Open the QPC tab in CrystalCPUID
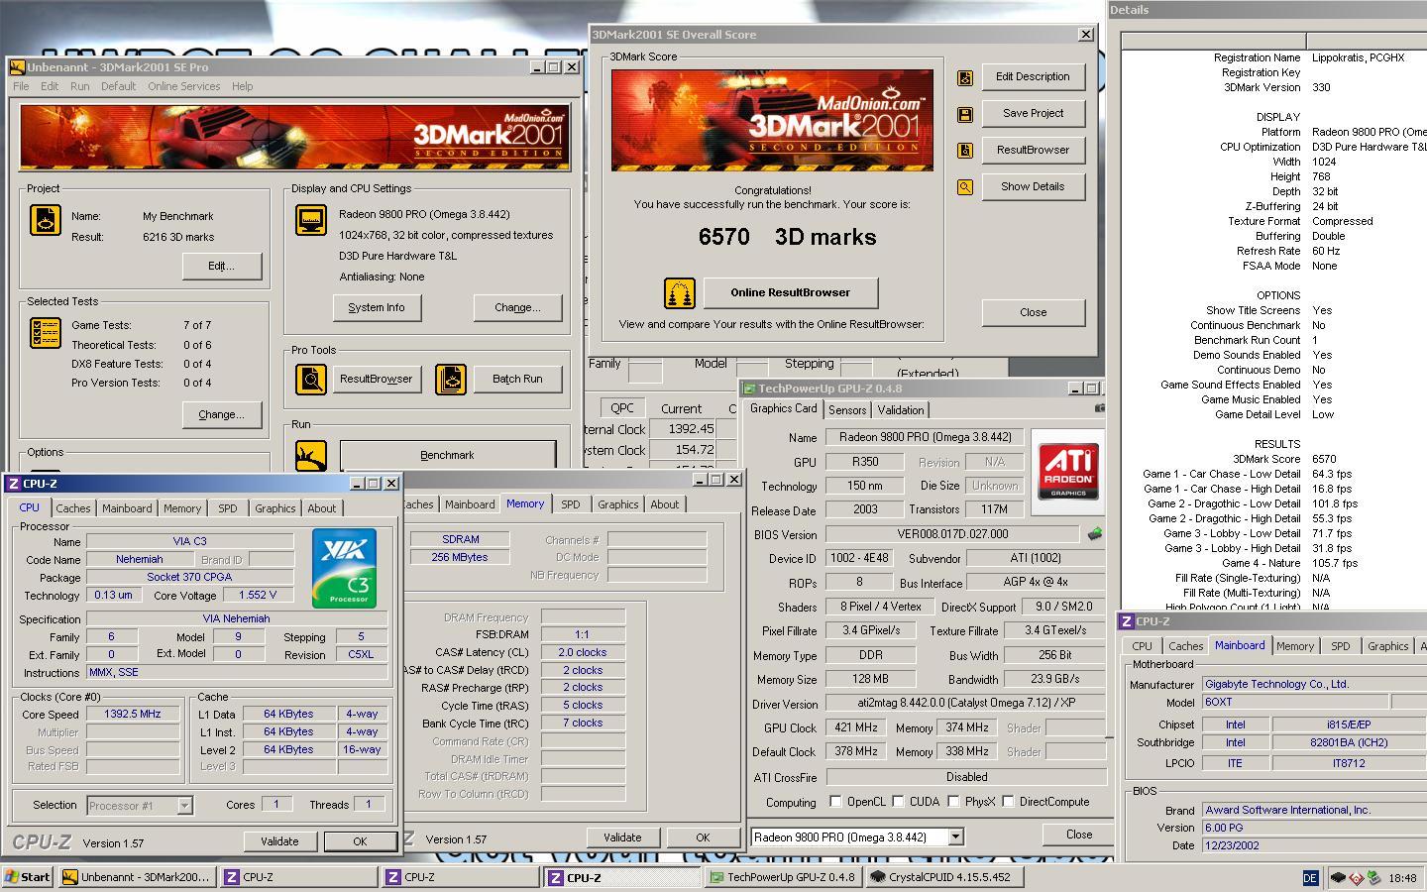1427x892 pixels. (x=622, y=408)
